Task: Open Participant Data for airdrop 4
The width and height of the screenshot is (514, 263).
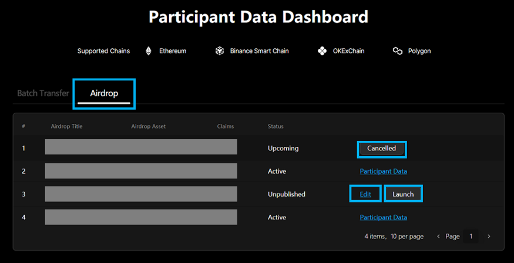Action: pos(383,217)
